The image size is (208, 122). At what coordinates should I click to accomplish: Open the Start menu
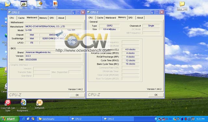(x=9, y=119)
